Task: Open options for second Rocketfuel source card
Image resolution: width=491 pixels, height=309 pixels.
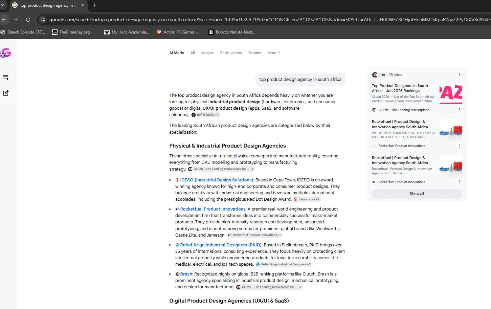Action: 459,182
